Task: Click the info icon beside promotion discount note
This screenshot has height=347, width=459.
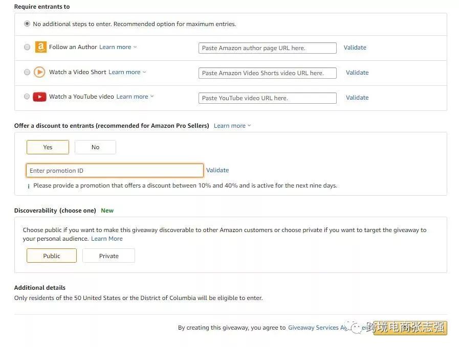Action: click(29, 186)
